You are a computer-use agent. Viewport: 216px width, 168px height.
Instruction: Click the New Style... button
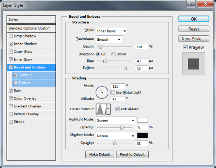click(x=194, y=39)
